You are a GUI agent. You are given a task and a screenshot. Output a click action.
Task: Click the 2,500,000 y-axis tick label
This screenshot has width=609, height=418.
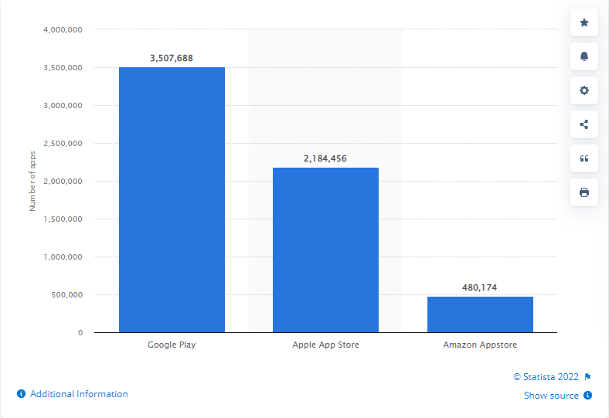pyautogui.click(x=63, y=143)
